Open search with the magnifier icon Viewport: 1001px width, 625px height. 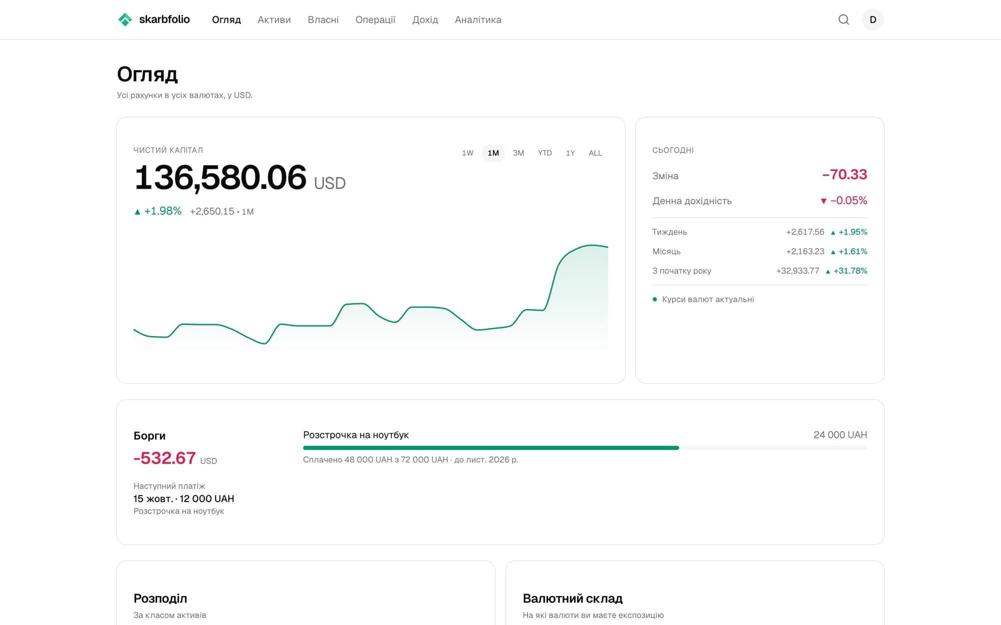[844, 19]
